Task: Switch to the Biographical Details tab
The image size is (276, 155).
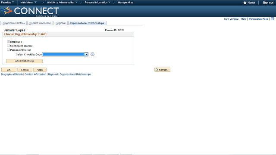Action: 13,23
